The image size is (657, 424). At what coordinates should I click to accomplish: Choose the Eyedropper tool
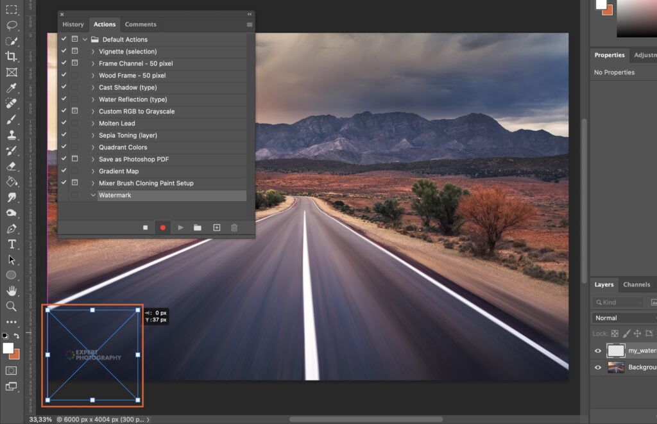(x=13, y=88)
